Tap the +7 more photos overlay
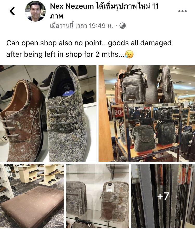The height and width of the screenshot is (232, 195). click(163, 196)
